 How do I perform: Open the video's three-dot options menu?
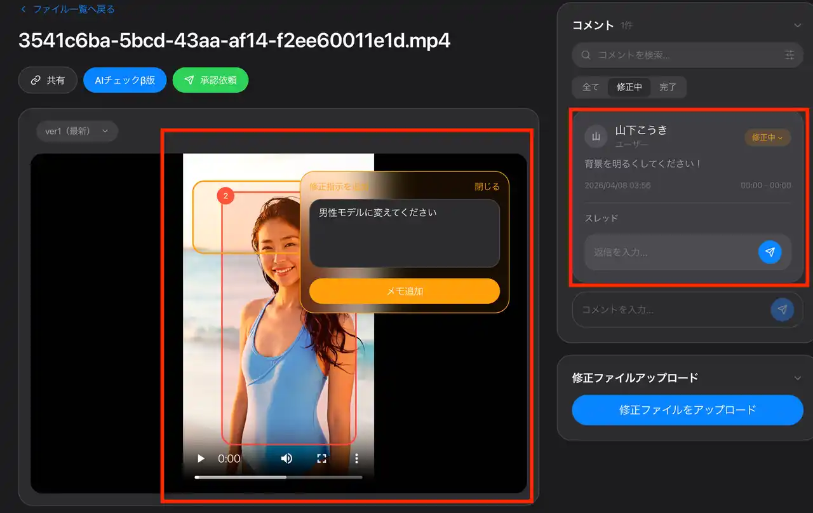(x=357, y=458)
